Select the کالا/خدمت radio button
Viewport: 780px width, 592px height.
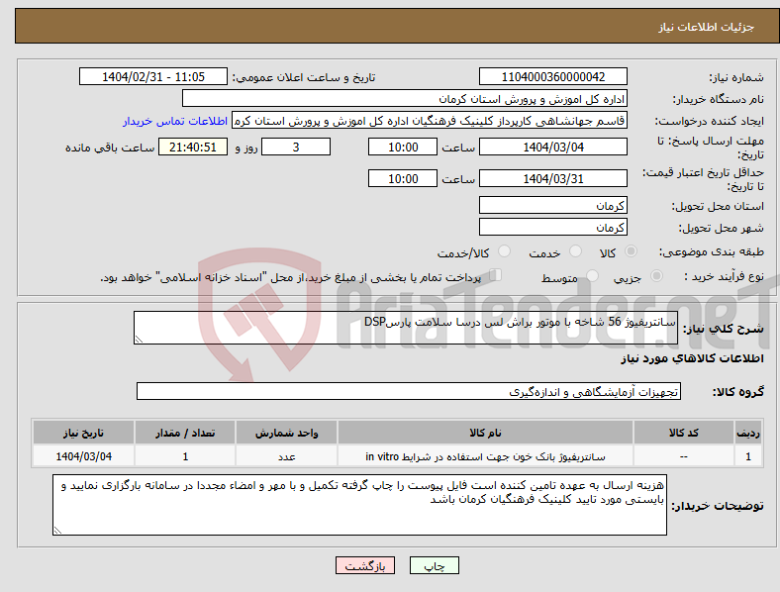(x=505, y=251)
